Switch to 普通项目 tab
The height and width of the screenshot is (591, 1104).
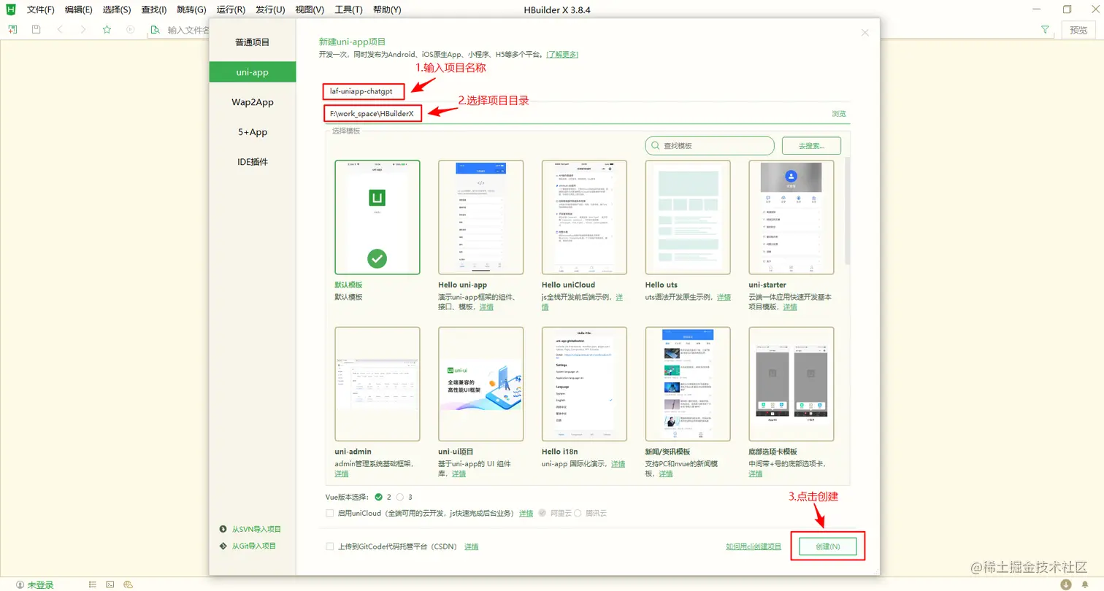253,42
